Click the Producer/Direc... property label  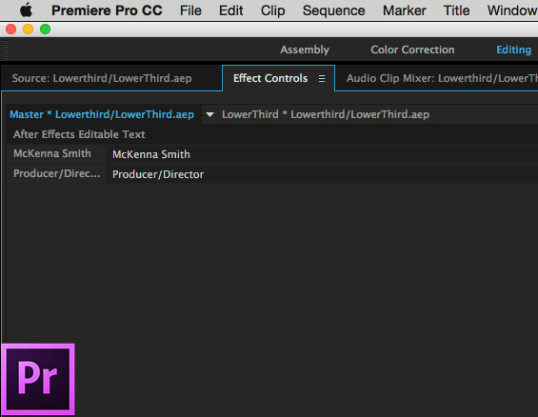click(56, 173)
